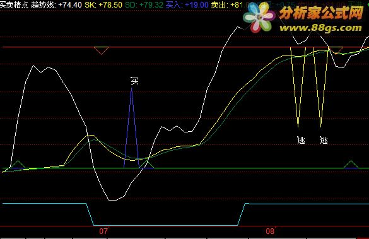Click the first yellow sell spike bottom

click(x=298, y=126)
